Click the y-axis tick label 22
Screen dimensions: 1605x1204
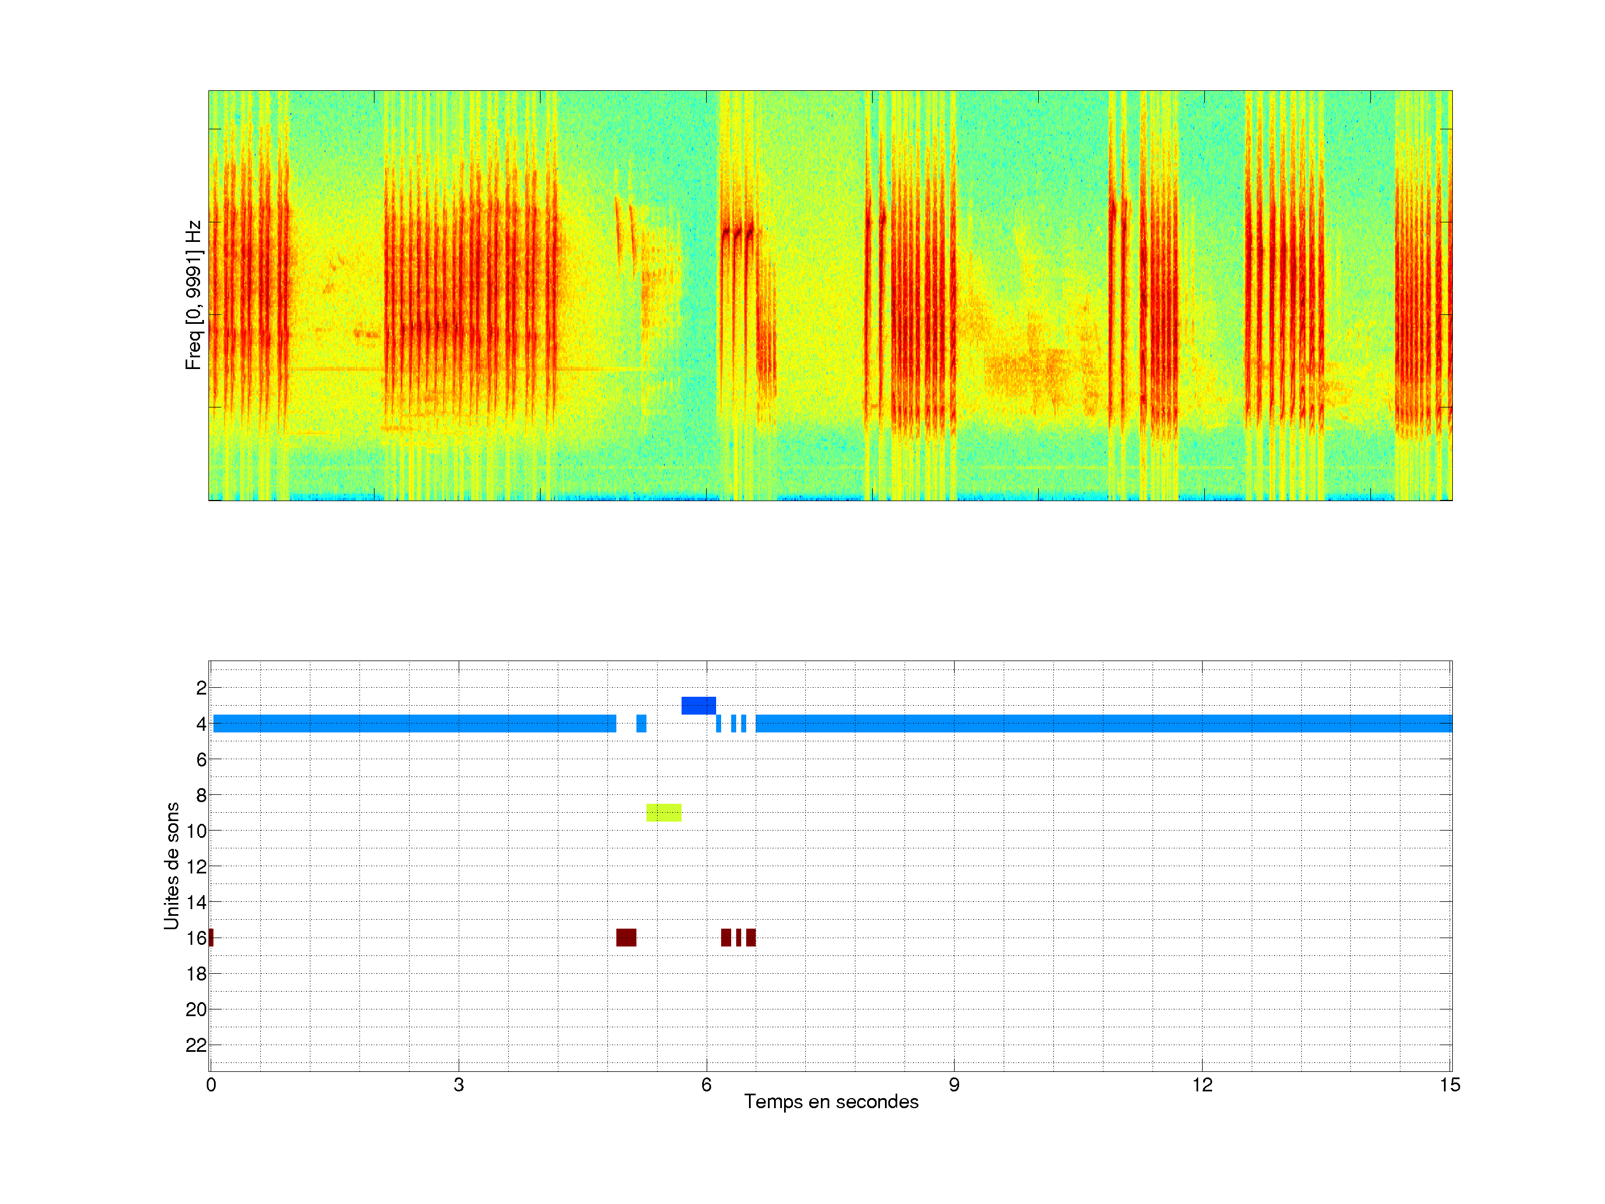point(196,1045)
